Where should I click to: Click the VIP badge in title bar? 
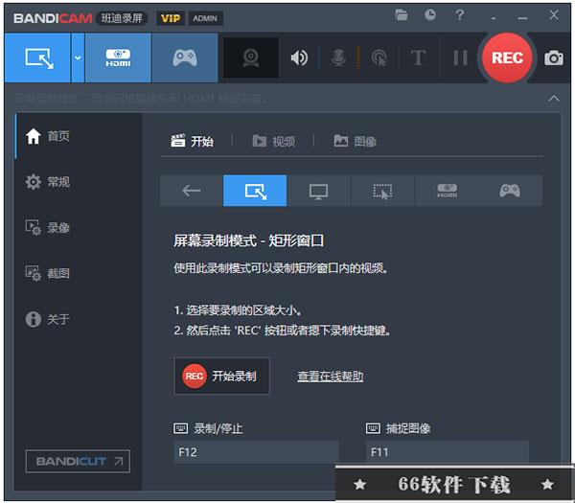click(x=171, y=18)
